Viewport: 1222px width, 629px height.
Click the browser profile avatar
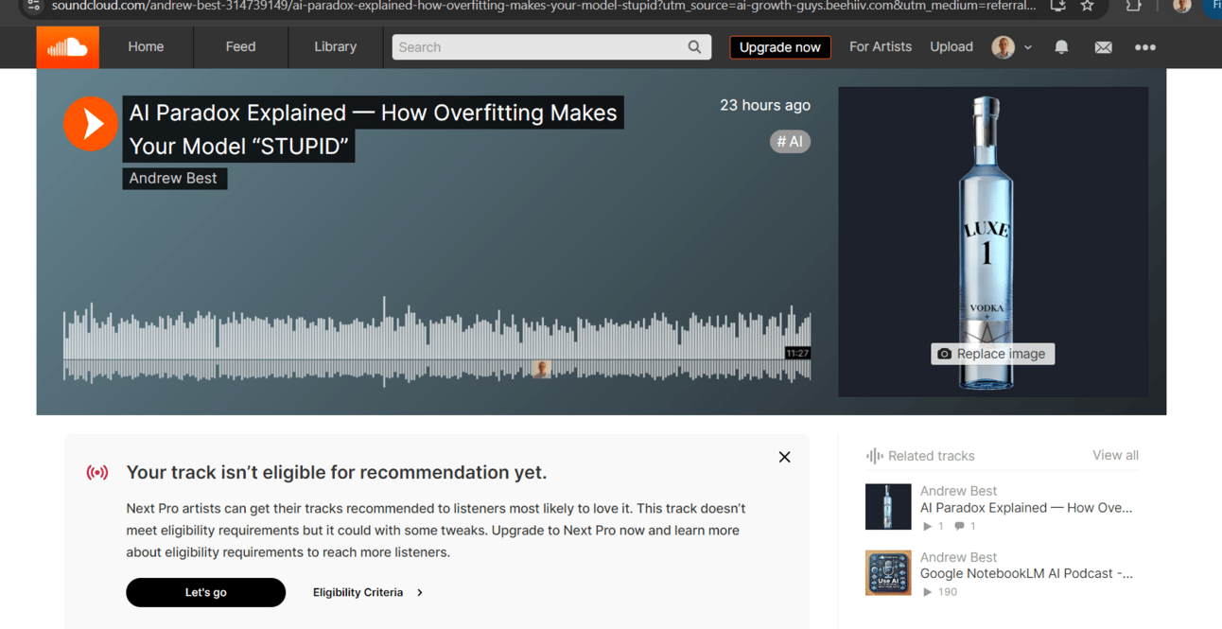tap(1181, 6)
